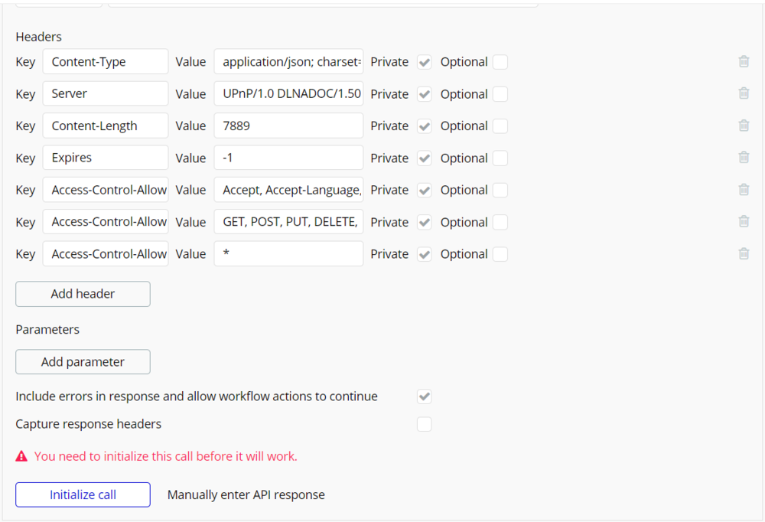Uncheck Private for Content-Type header
The height and width of the screenshot is (522, 765).
click(425, 62)
